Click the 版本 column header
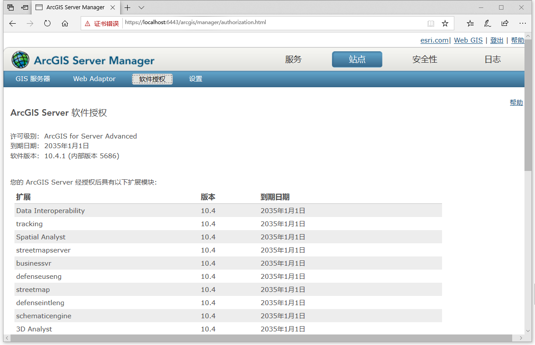Image resolution: width=535 pixels, height=345 pixels. pyautogui.click(x=208, y=197)
